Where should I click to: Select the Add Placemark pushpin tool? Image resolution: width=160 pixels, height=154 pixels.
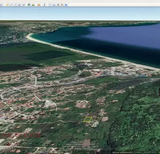tap(7, 5)
